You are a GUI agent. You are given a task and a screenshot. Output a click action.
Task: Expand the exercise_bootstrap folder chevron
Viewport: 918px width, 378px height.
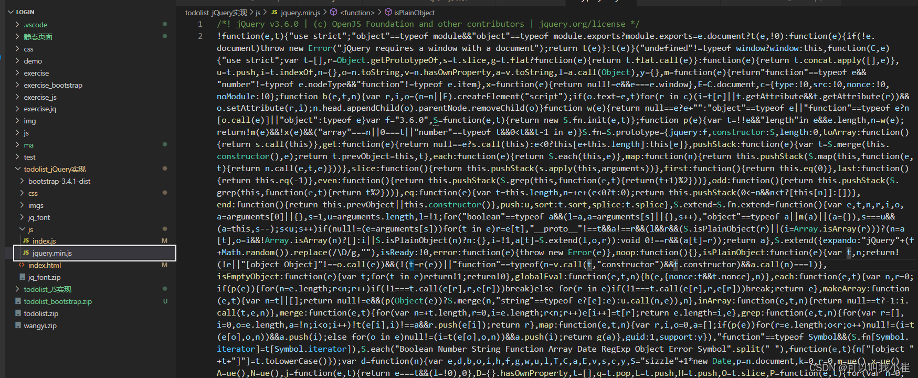tap(17, 85)
